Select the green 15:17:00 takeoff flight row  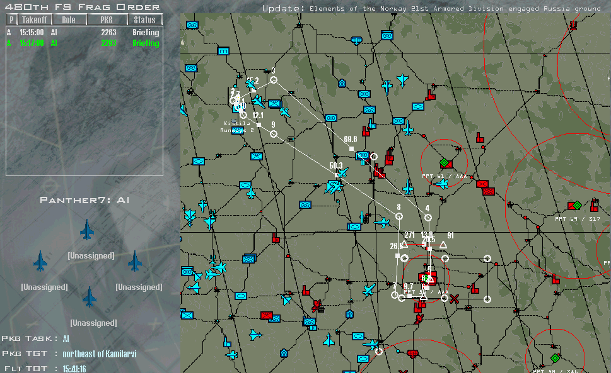point(83,43)
